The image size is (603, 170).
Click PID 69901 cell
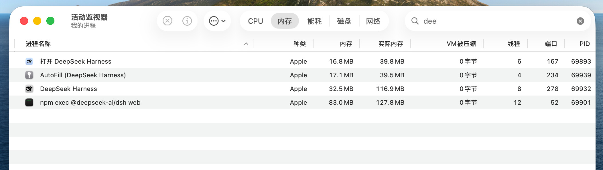(x=581, y=102)
